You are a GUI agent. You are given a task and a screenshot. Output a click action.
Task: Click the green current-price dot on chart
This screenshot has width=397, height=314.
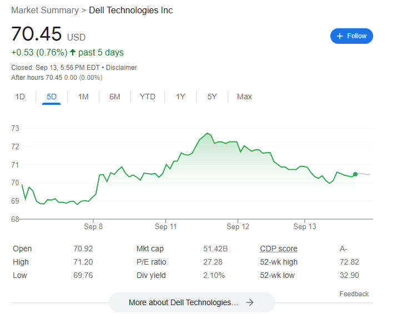(x=355, y=174)
